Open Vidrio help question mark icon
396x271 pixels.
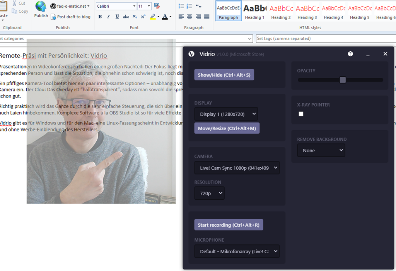click(350, 54)
